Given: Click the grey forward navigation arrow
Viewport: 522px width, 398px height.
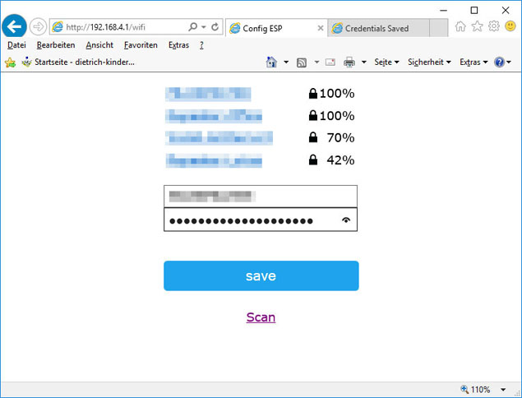Looking at the screenshot, I should click(x=38, y=26).
